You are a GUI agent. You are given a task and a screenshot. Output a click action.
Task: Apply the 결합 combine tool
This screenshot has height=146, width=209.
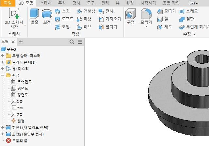click(x=186, y=19)
